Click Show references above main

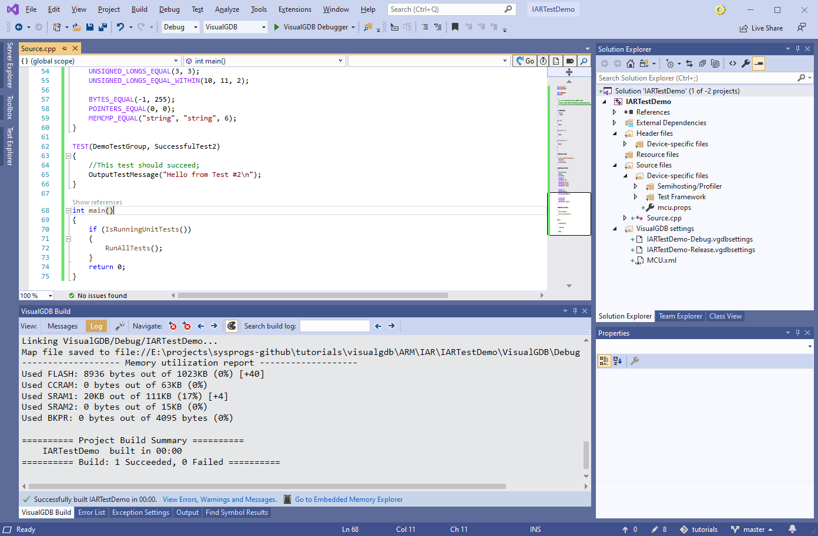(97, 202)
